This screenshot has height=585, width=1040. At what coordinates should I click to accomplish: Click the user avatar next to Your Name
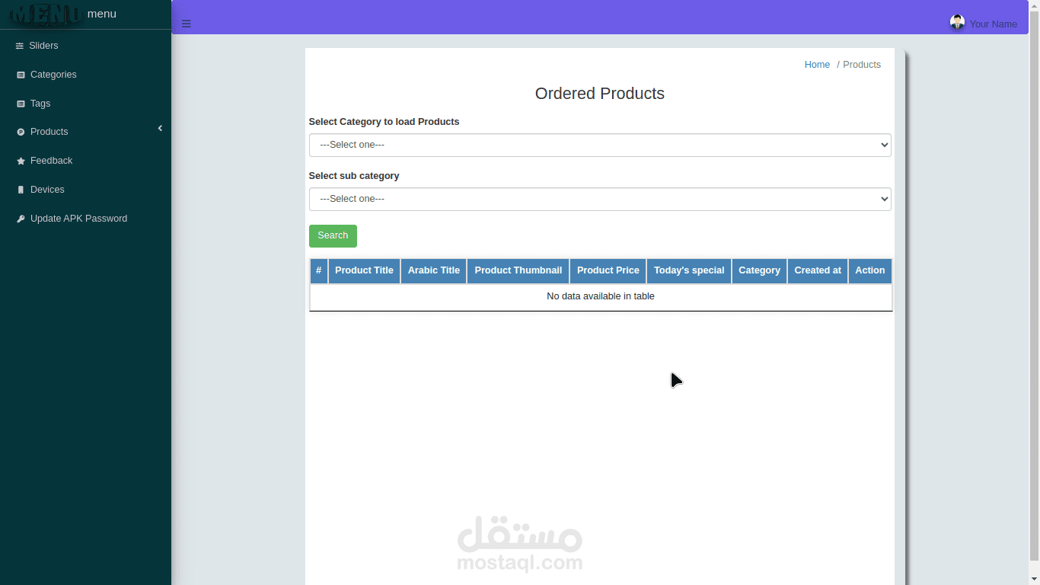point(957,21)
